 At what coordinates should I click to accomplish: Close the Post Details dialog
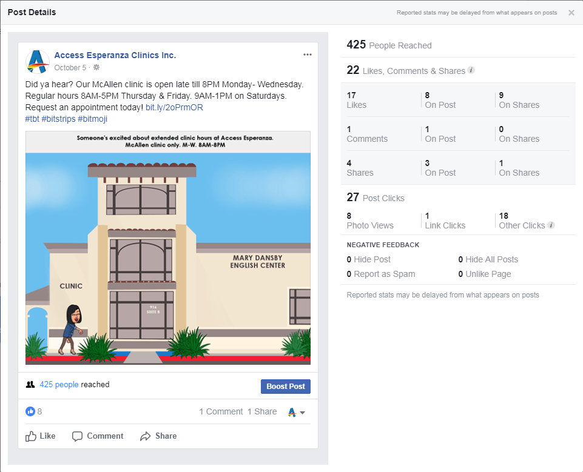(x=571, y=13)
